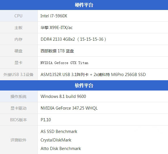Select Atto Disk Benchmark entry

tap(61, 149)
